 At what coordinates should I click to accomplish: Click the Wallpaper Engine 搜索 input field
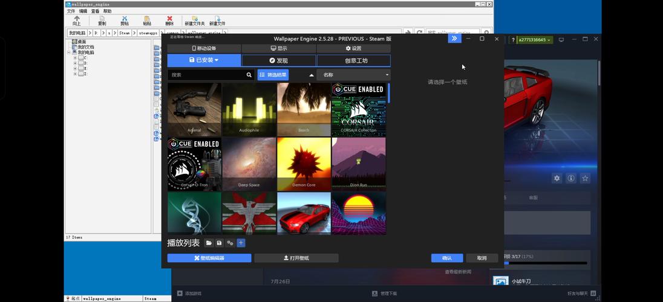206,75
